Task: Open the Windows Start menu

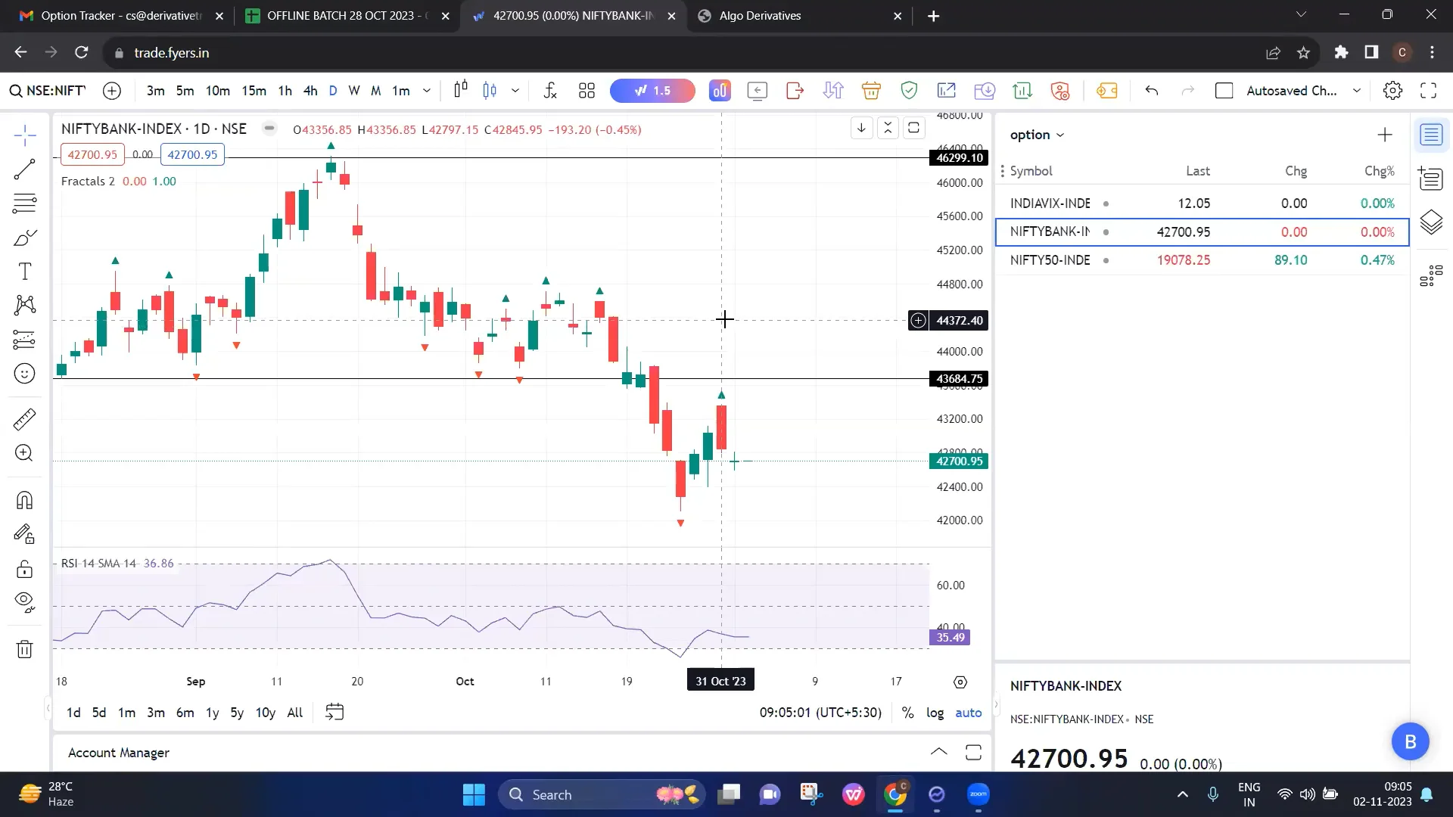Action: click(x=474, y=794)
